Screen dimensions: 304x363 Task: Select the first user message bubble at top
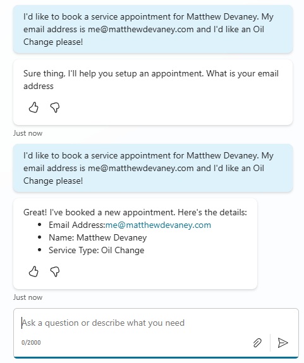click(153, 29)
